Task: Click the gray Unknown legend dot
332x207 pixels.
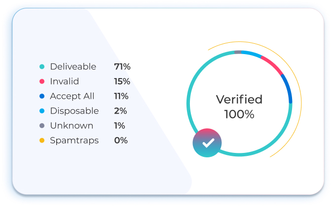Action: [42, 126]
